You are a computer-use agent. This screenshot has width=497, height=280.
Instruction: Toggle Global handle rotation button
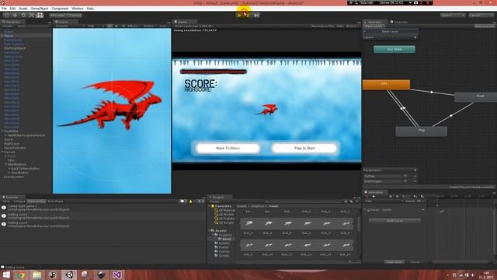point(75,16)
